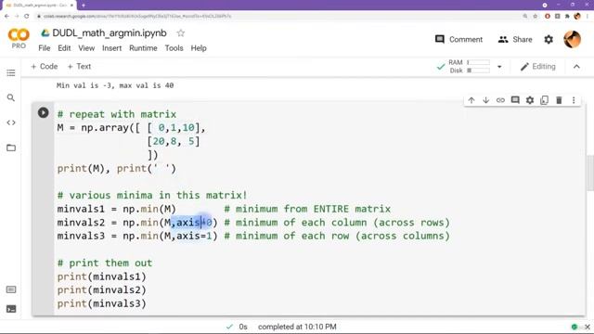Mirror cell in tab icon
The height and width of the screenshot is (334, 594).
pos(545,100)
